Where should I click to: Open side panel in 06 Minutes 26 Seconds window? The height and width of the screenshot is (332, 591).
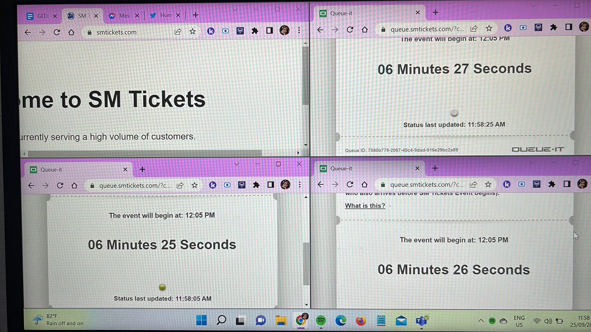click(x=566, y=183)
